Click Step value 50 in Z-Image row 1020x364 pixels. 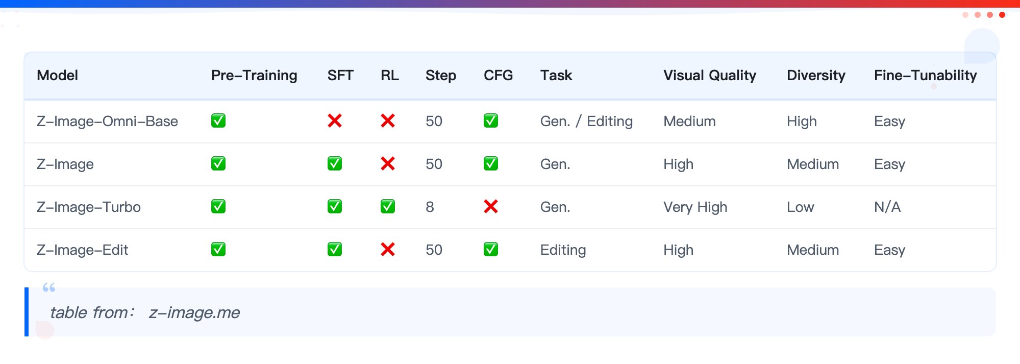point(434,164)
